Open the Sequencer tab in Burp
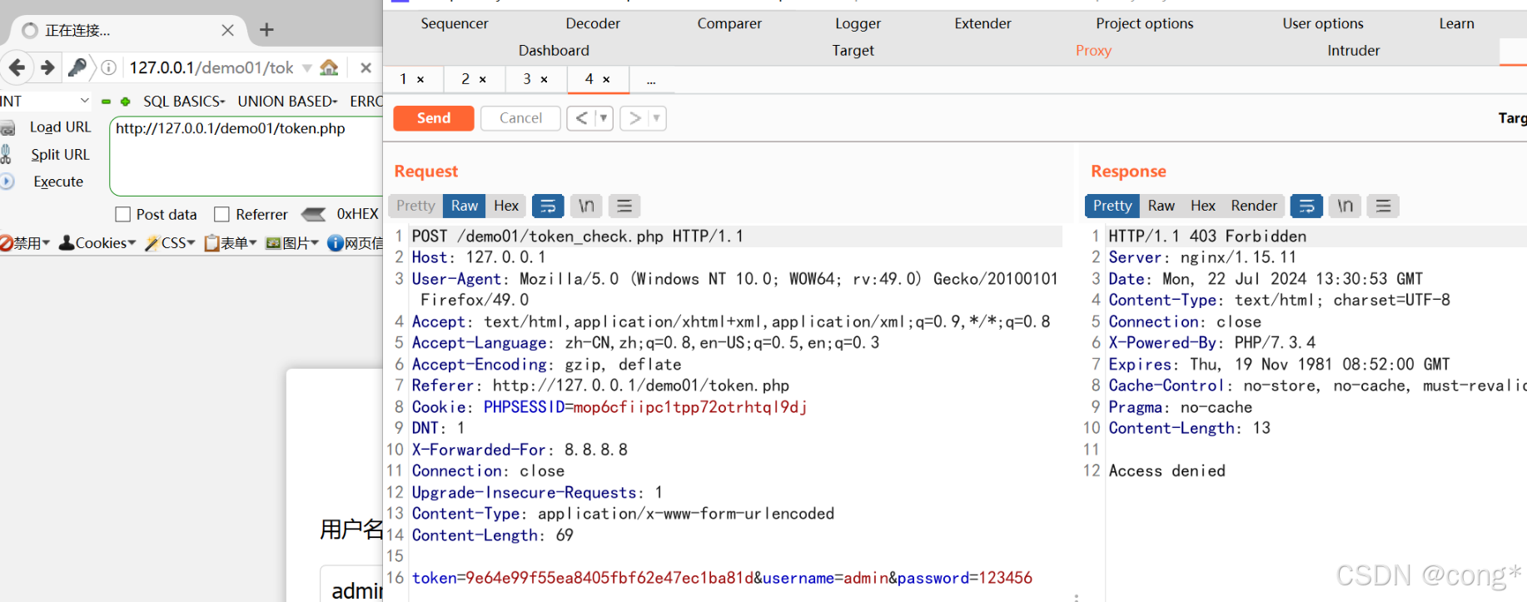Image resolution: width=1527 pixels, height=602 pixels. coord(455,23)
